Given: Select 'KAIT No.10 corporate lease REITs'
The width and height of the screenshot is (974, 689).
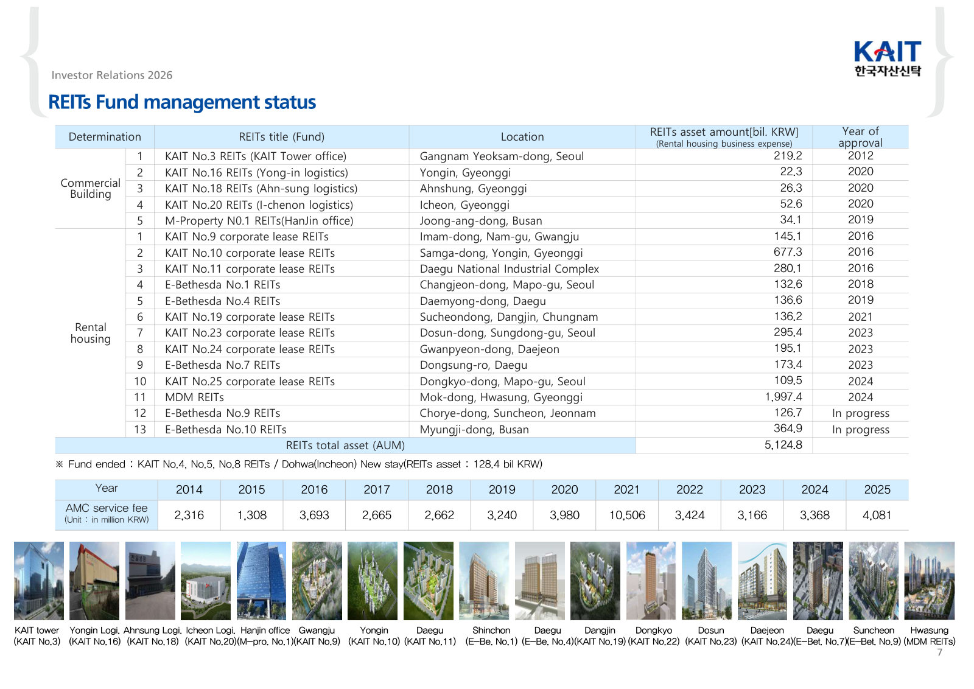Looking at the screenshot, I should pos(250,253).
